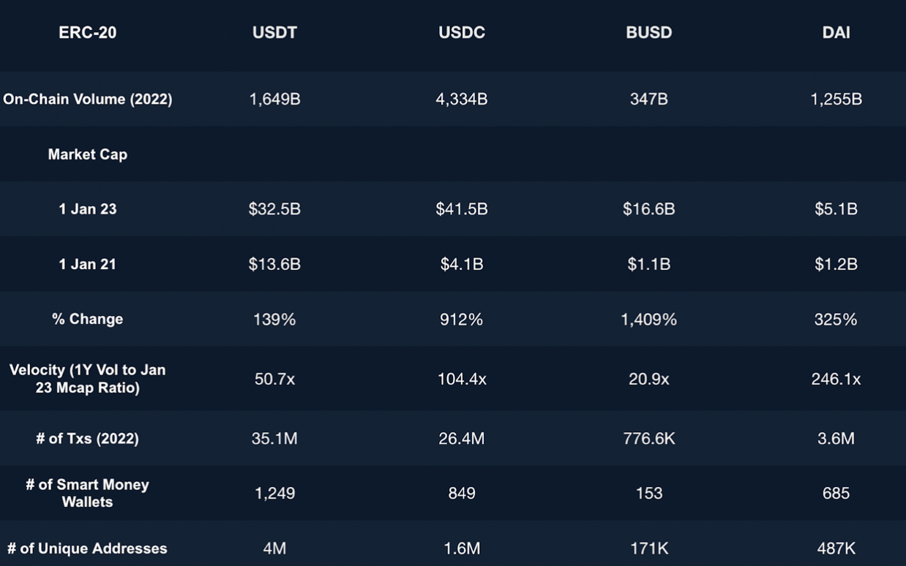Select USDT market cap $32.5B cell

[274, 209]
